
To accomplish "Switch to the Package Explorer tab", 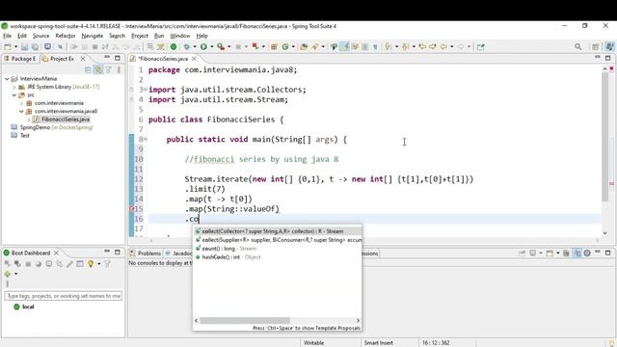I will (x=20, y=59).
